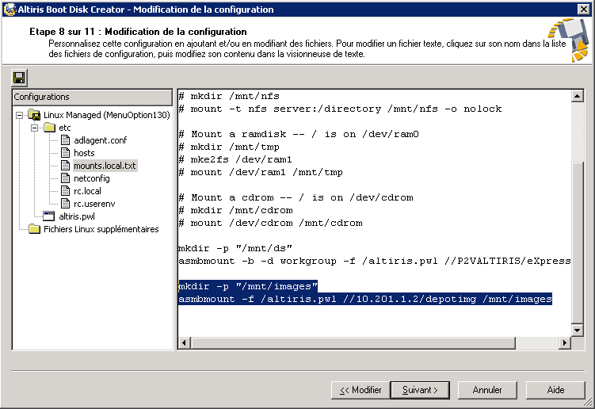Click the Altiris Boot Disk Creator title bar icon
Image resolution: width=595 pixels, height=409 pixels.
click(x=9, y=9)
